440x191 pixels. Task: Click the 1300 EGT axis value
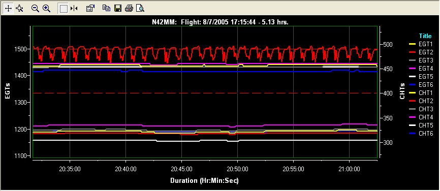coord(20,103)
